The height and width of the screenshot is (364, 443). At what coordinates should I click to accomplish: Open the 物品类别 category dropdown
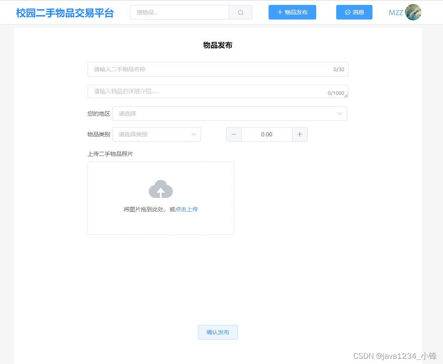click(157, 134)
